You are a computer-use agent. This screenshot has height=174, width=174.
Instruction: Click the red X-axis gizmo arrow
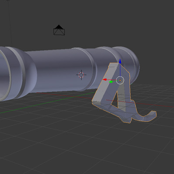pyautogui.click(x=105, y=80)
